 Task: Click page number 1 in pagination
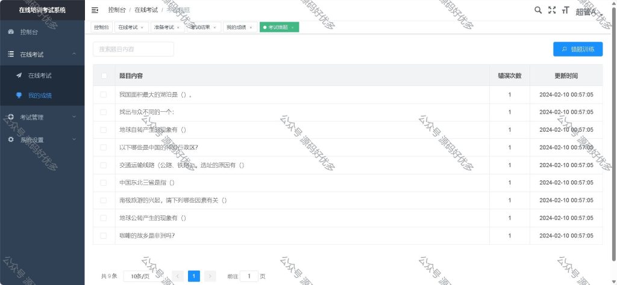coord(194,277)
